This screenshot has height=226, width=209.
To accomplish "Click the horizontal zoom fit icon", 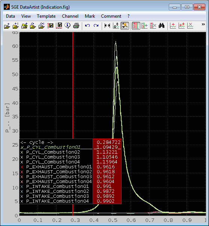I will [x=107, y=26].
